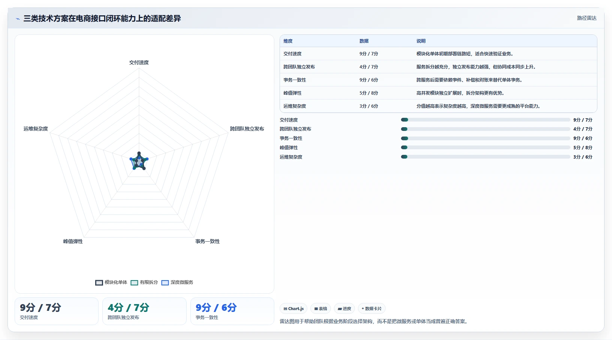The height and width of the screenshot is (340, 612).
Task: Click the 运维复杂度 axis label on the radar chart
Action: [x=36, y=129]
